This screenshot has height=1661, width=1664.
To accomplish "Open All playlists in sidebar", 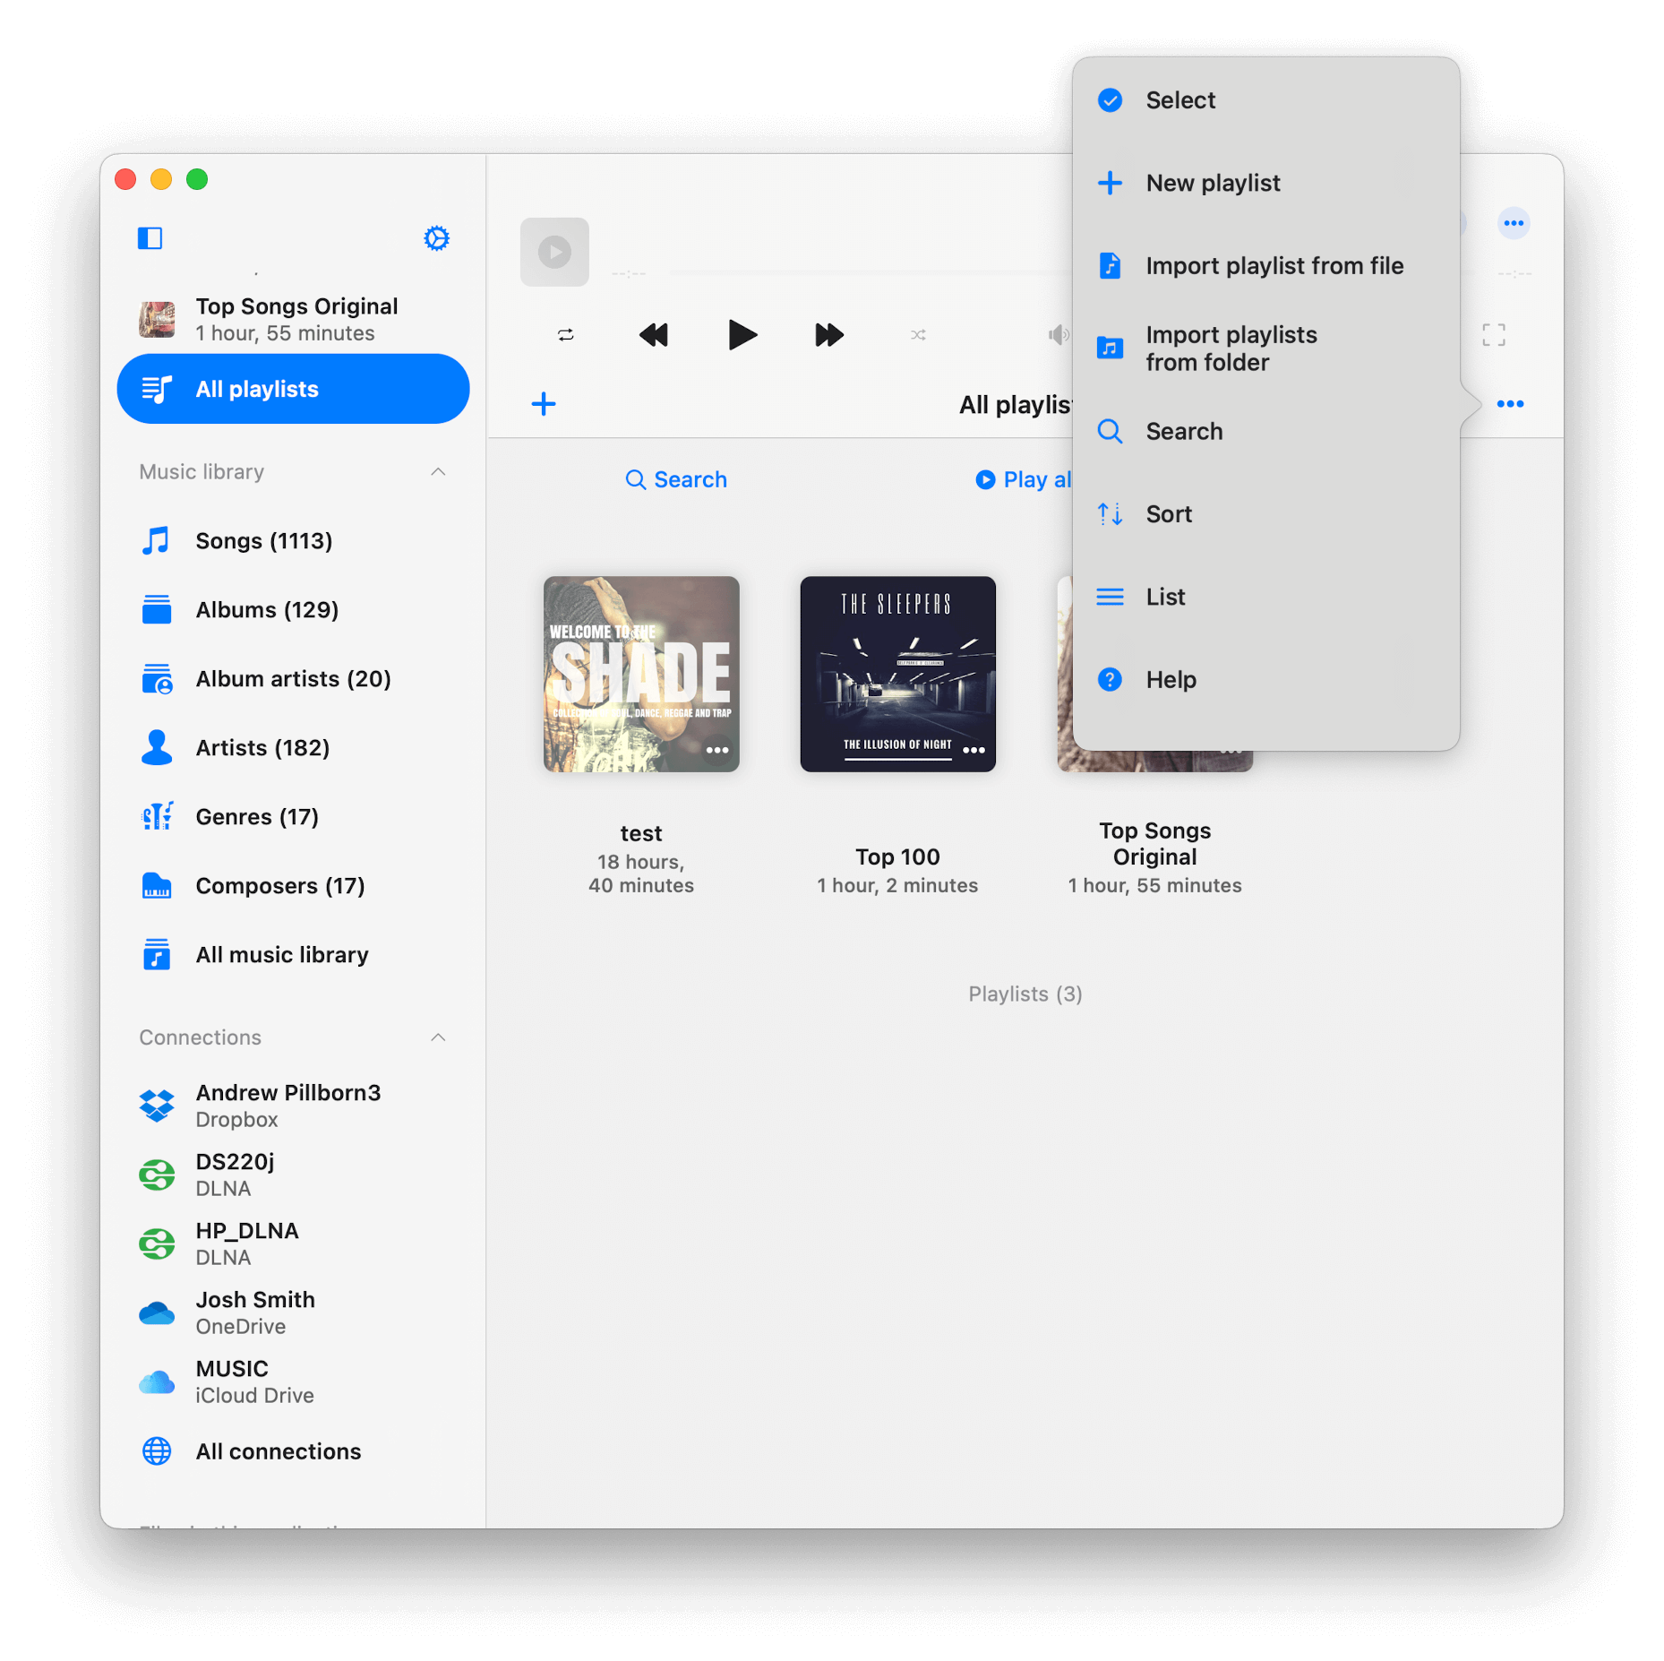I will pyautogui.click(x=293, y=389).
